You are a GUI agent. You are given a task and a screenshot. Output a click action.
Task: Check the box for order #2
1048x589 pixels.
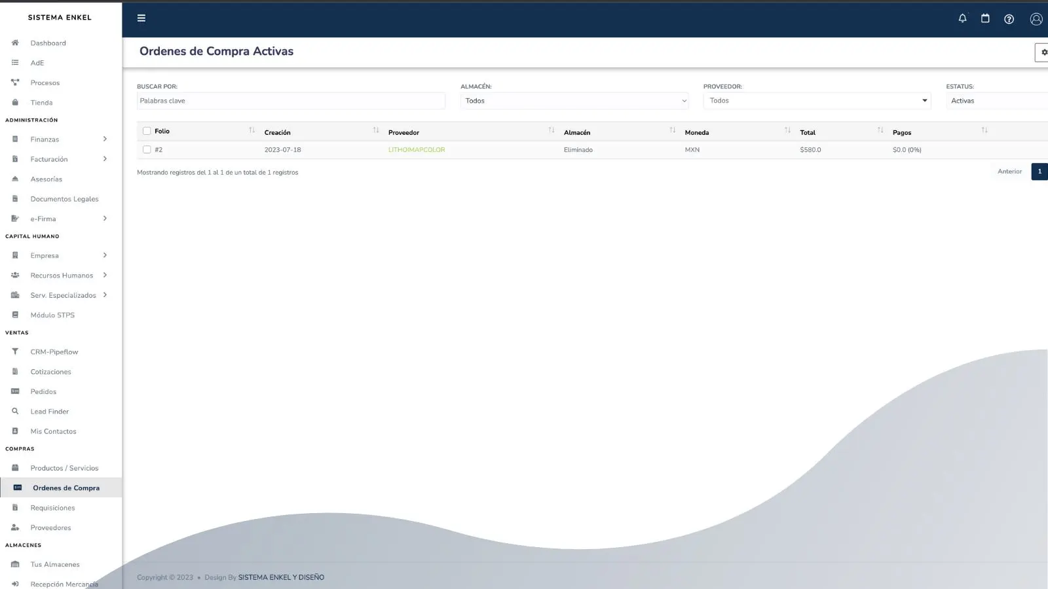[147, 150]
